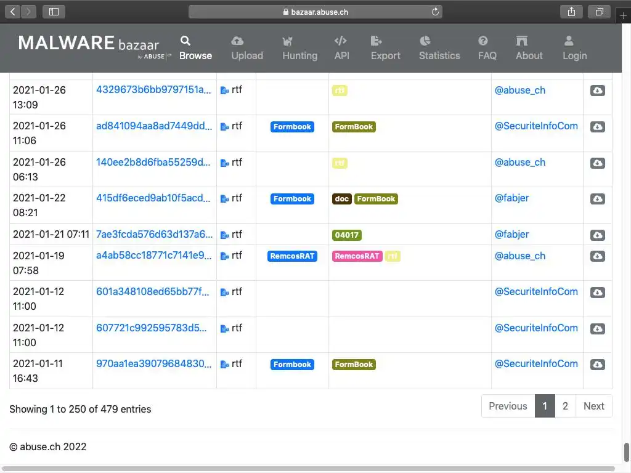Click the Previous pagination button
This screenshot has width=631, height=473.
(x=508, y=406)
